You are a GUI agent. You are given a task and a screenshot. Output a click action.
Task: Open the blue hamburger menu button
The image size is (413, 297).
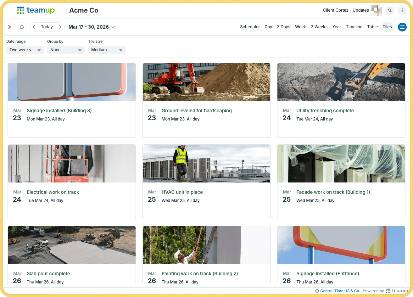[x=402, y=27]
